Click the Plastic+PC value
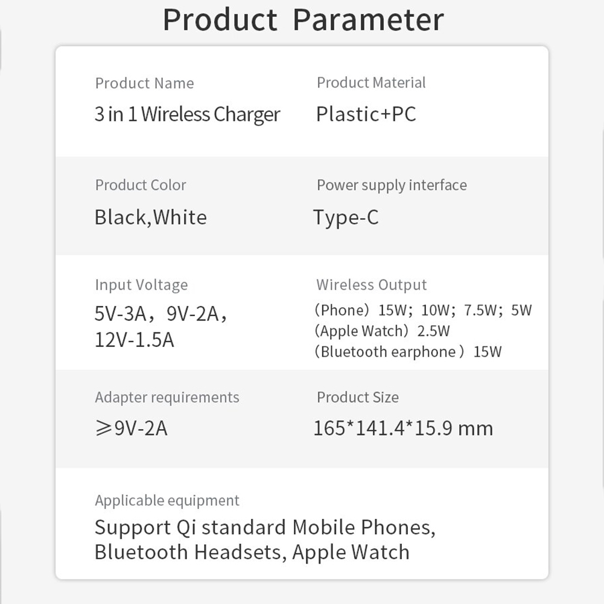Screen dimensions: 604x604 click(366, 114)
